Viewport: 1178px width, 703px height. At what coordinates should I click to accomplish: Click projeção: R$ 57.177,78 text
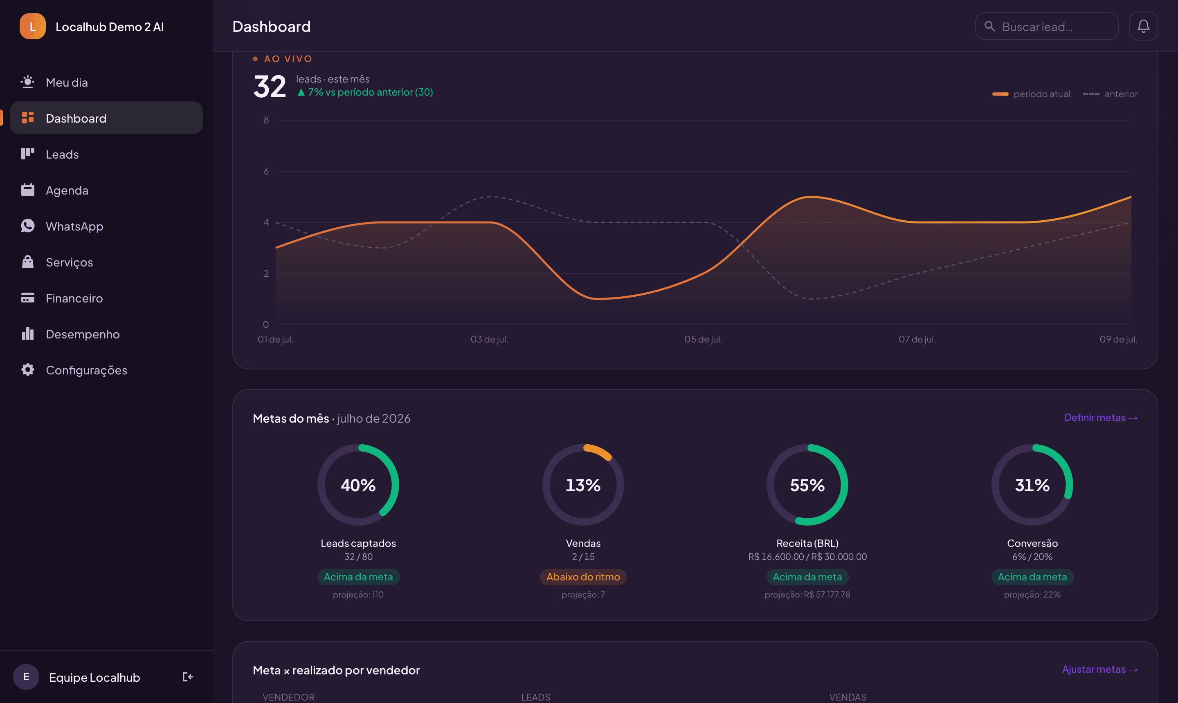[807, 595]
